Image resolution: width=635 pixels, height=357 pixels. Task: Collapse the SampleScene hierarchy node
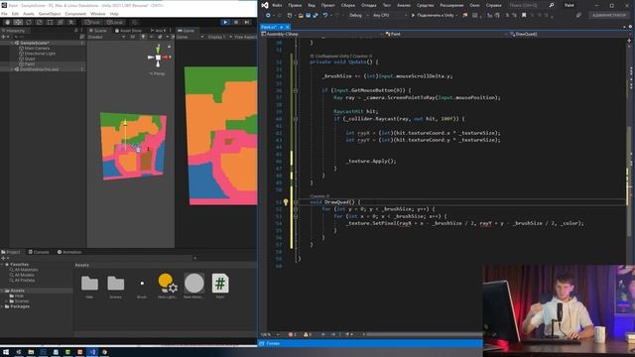click(x=11, y=43)
